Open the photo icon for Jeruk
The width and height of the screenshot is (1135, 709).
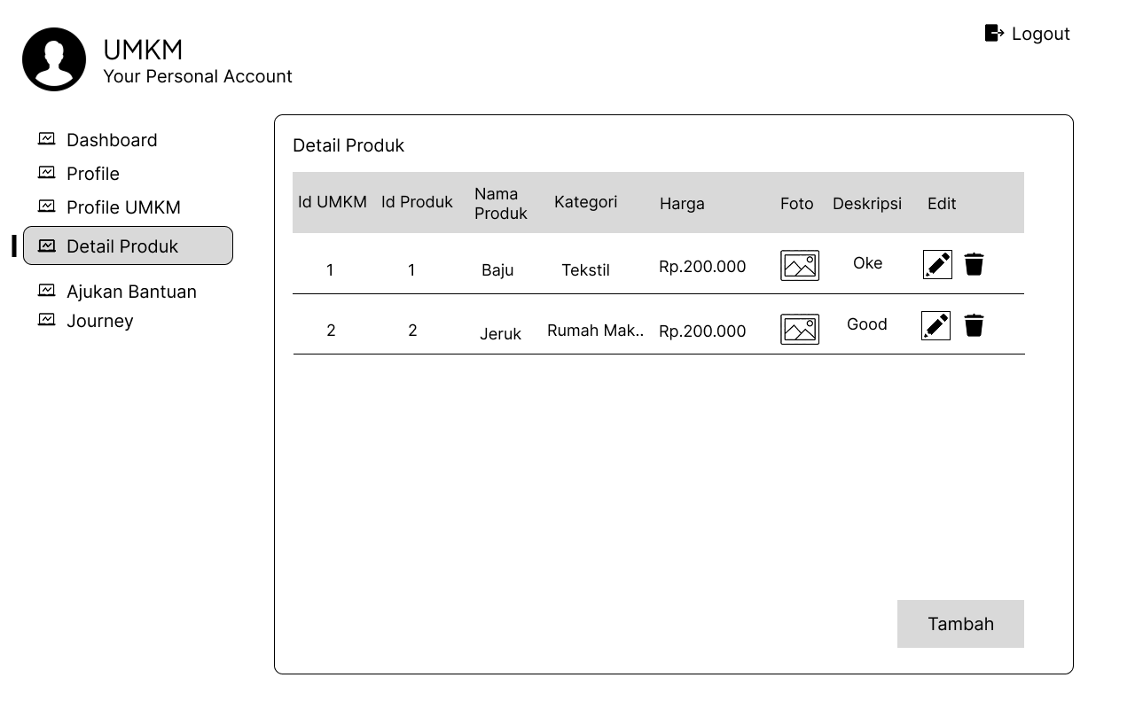point(800,330)
